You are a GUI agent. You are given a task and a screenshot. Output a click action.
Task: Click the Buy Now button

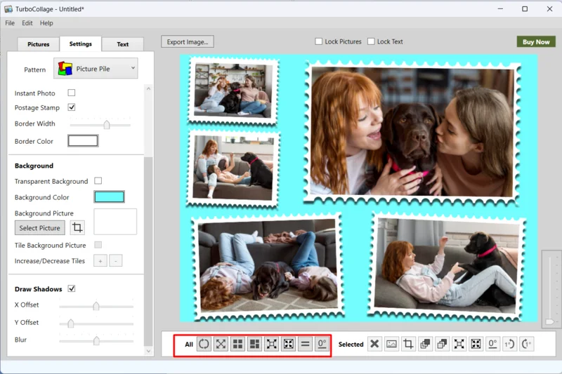pos(535,42)
